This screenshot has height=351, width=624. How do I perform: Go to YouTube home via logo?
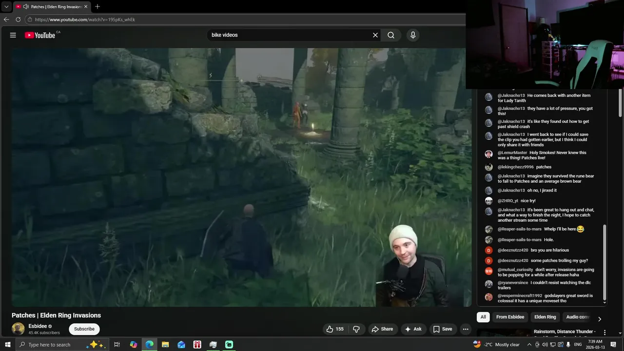coord(40,35)
